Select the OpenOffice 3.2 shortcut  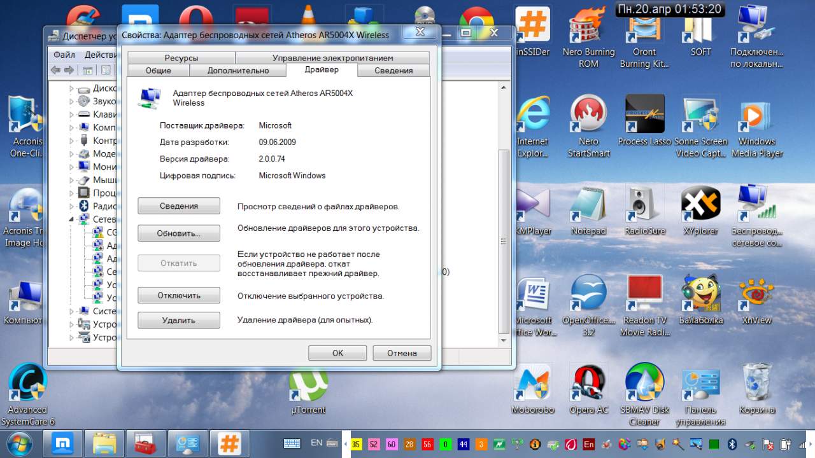(588, 306)
